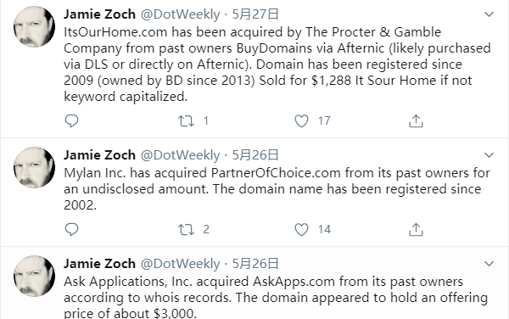Viewport: 509px width, 319px height.
Task: Open the chevron menu on the AskApps.com tweet
Action: pos(489,264)
